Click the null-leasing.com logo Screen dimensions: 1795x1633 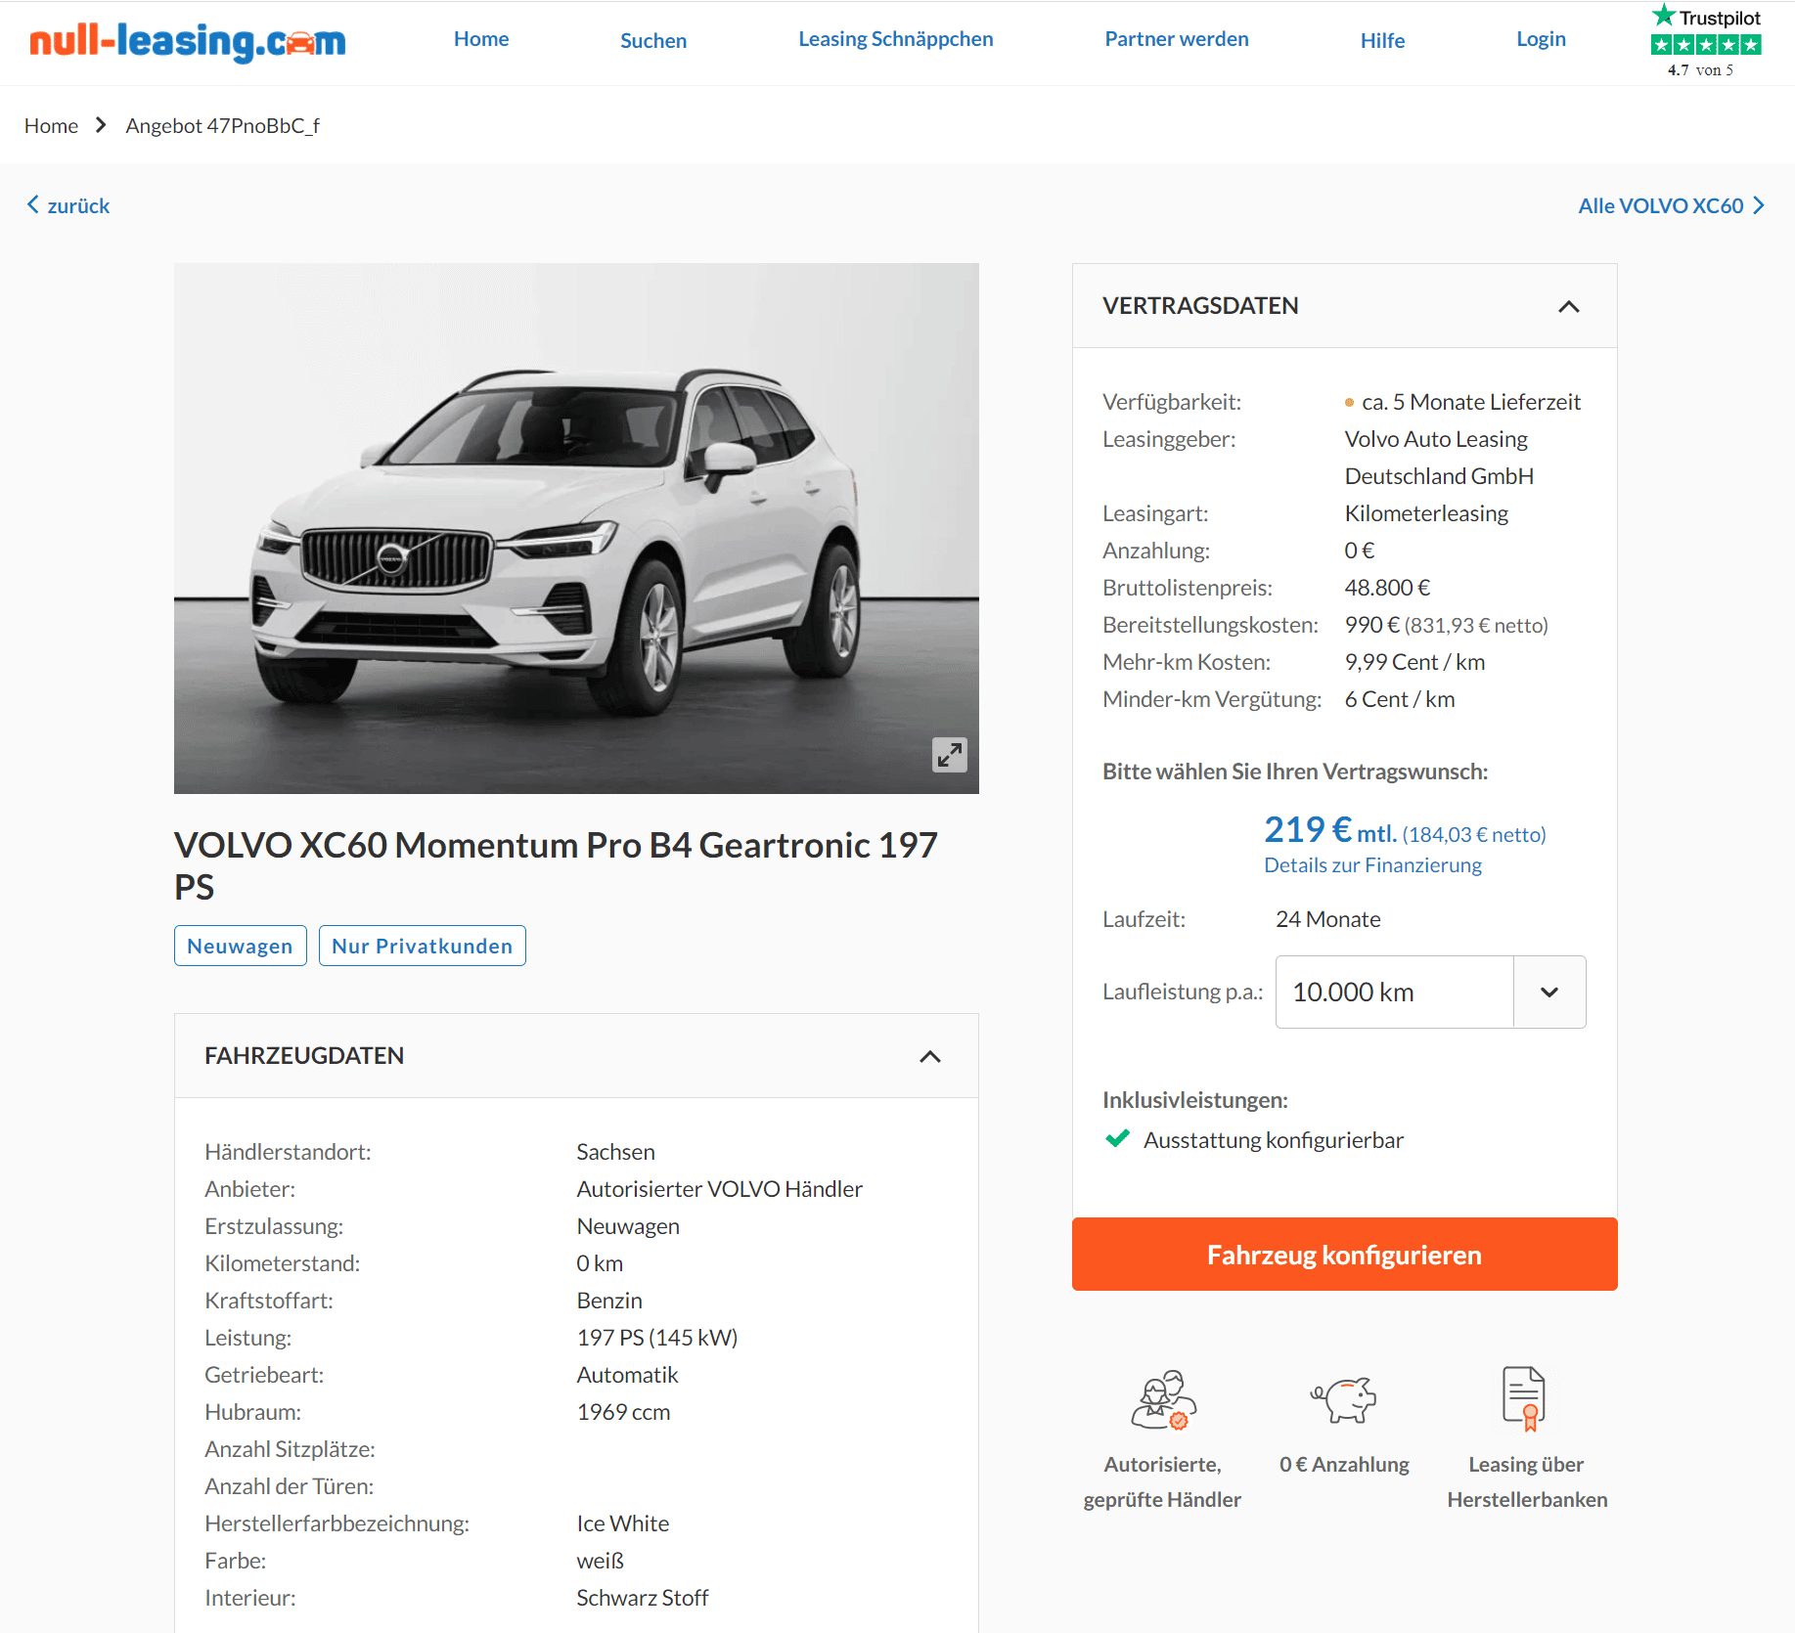point(188,41)
